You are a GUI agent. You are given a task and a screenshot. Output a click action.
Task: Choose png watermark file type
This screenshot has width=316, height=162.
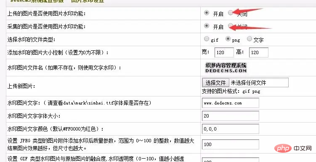(x=228, y=39)
